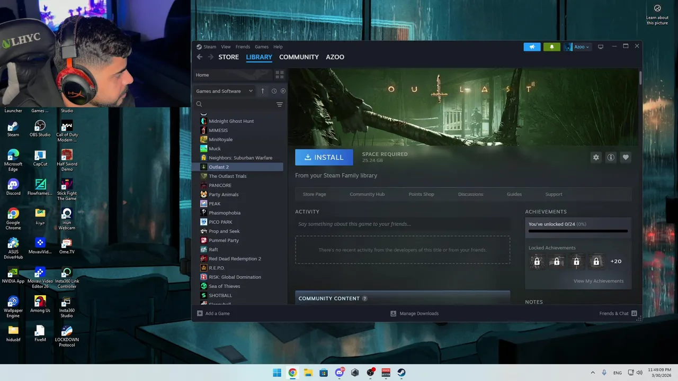Open the Points Shop link
The image size is (678, 381).
coord(421,194)
